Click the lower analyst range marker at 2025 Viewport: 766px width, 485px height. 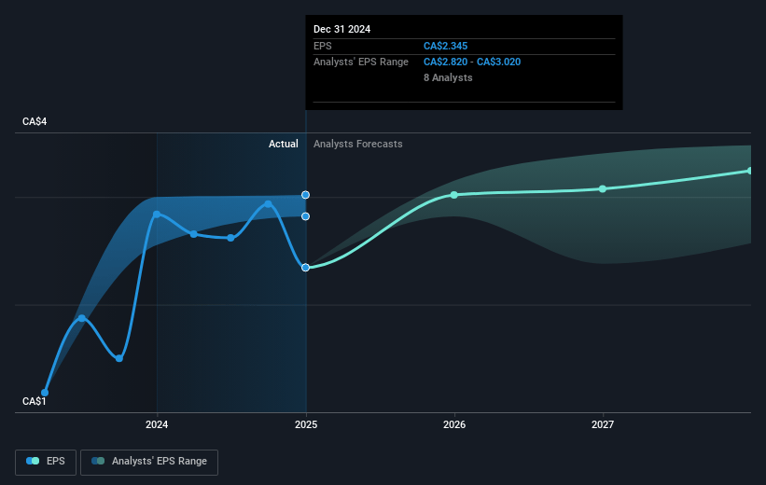(305, 216)
